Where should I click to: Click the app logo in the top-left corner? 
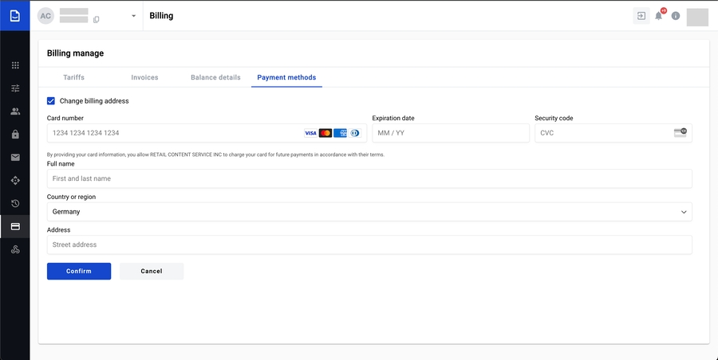14,16
